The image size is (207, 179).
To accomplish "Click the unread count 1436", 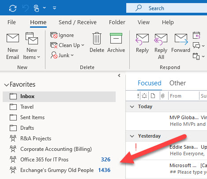I will [104, 170].
